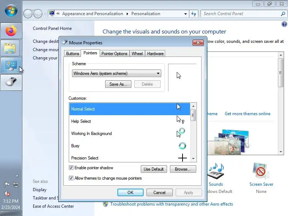Image resolution: width=288 pixels, height=216 pixels.
Task: Click the network tray icon
Action: pyautogui.click(x=16, y=185)
